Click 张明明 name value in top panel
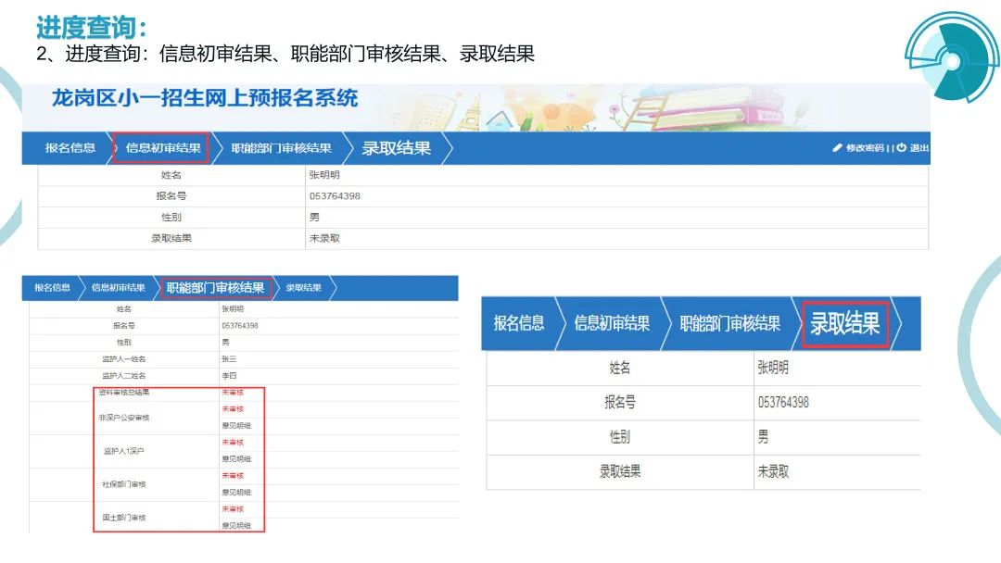This screenshot has height=563, width=1001. click(324, 175)
